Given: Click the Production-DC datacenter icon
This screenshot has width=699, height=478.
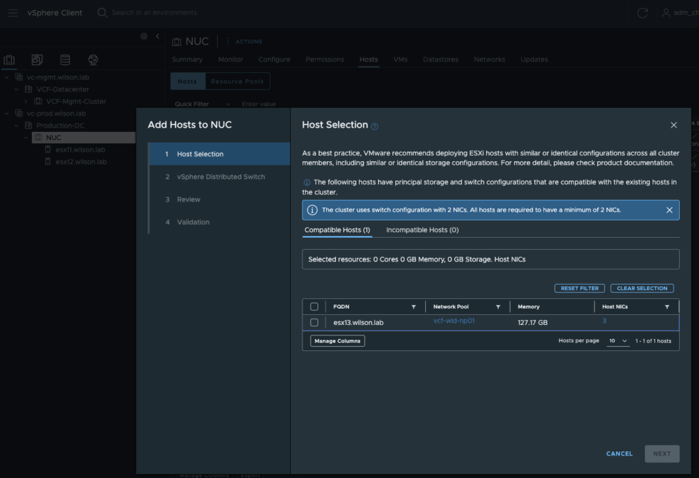Looking at the screenshot, I should click(x=29, y=125).
